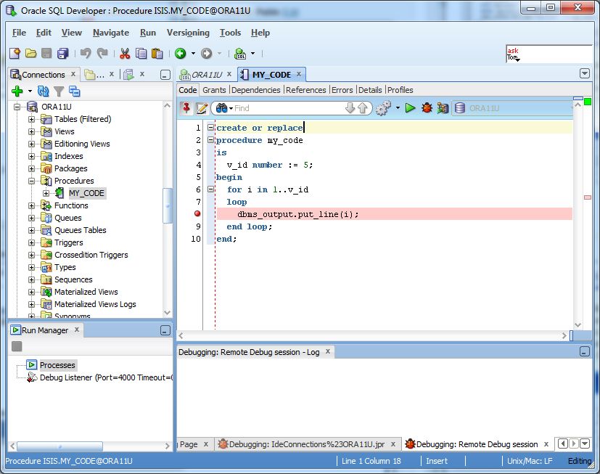
Task: Expand the Packages tree node
Action: pyautogui.click(x=32, y=168)
